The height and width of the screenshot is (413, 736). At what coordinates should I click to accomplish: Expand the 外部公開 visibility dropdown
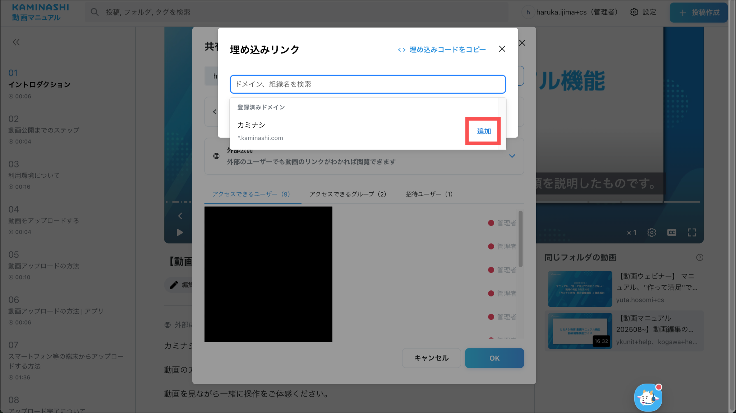point(512,156)
